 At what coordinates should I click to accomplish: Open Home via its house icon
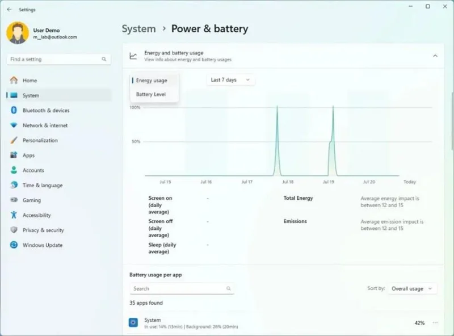[x=14, y=80]
